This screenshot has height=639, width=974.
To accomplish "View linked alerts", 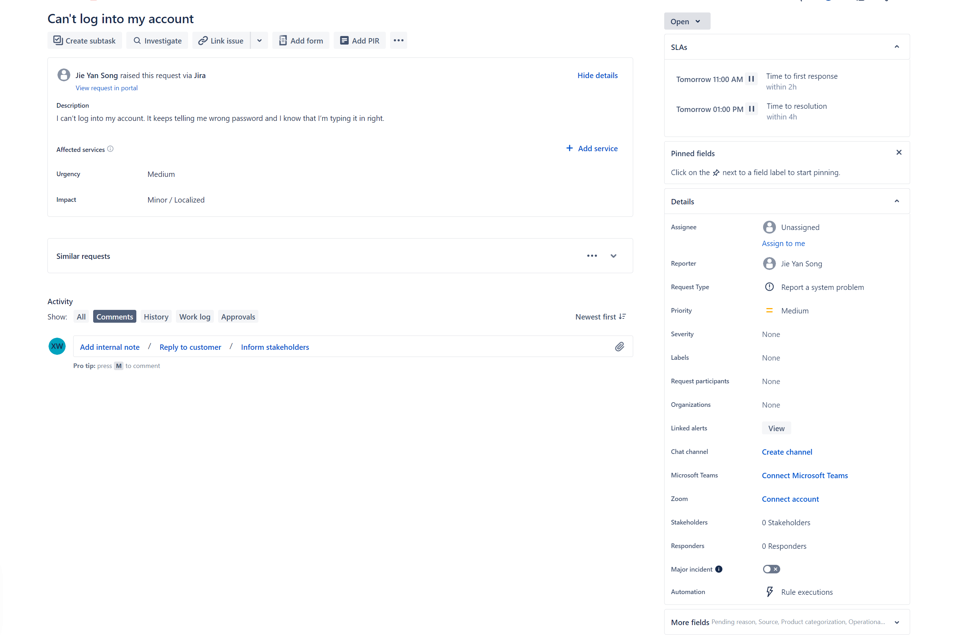I will click(x=776, y=428).
